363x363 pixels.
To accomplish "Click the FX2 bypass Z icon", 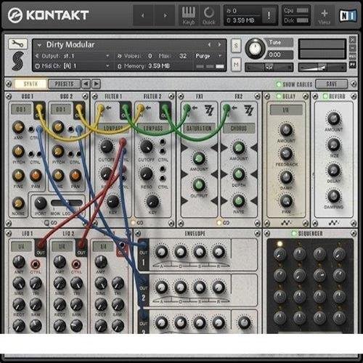I will tap(248, 110).
